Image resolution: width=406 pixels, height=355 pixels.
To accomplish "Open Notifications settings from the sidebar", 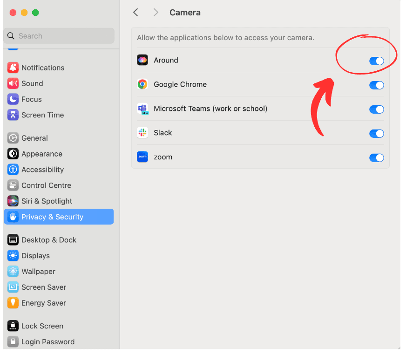I will coord(42,68).
